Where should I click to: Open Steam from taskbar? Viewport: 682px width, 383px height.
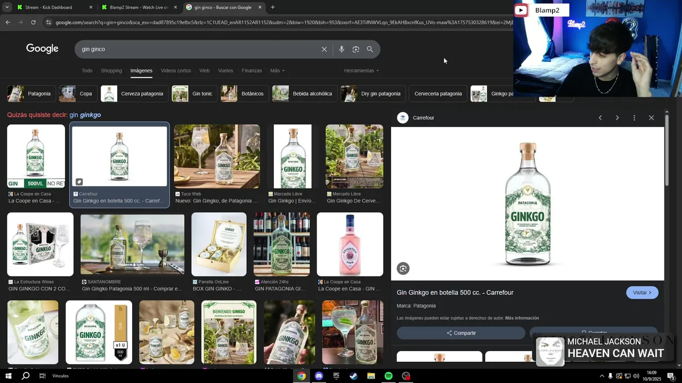(353, 376)
